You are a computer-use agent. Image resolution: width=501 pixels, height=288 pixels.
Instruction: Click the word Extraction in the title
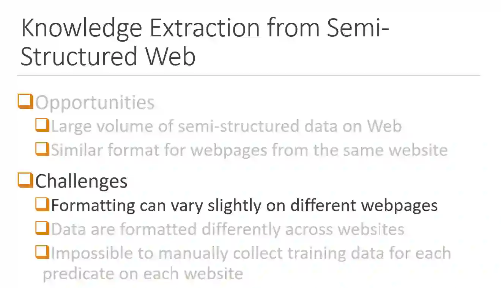[x=205, y=29]
